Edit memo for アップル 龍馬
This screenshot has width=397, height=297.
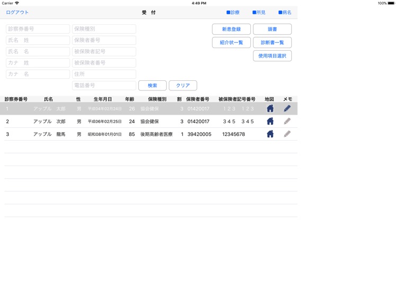coord(287,134)
